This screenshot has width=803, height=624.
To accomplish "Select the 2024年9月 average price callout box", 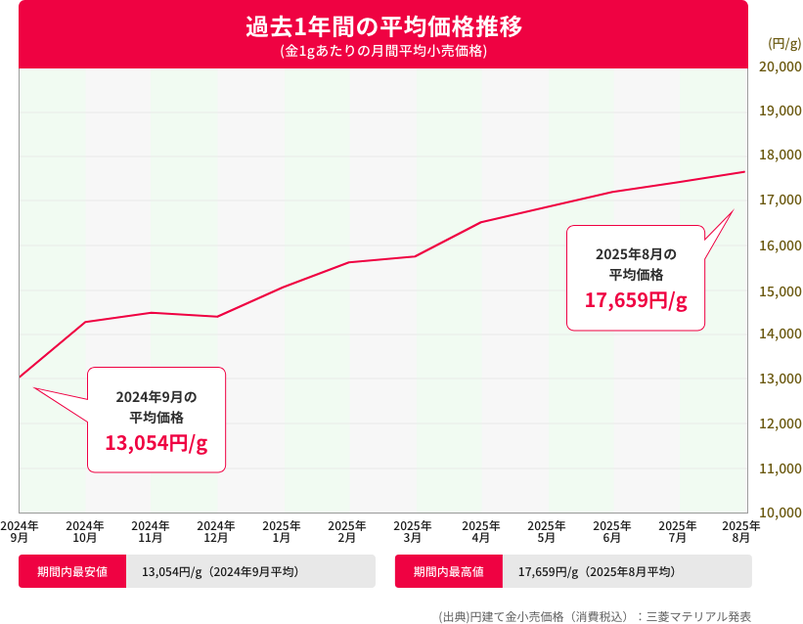I will tap(156, 420).
